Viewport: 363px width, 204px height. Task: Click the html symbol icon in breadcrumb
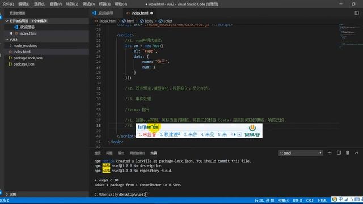pos(124,21)
